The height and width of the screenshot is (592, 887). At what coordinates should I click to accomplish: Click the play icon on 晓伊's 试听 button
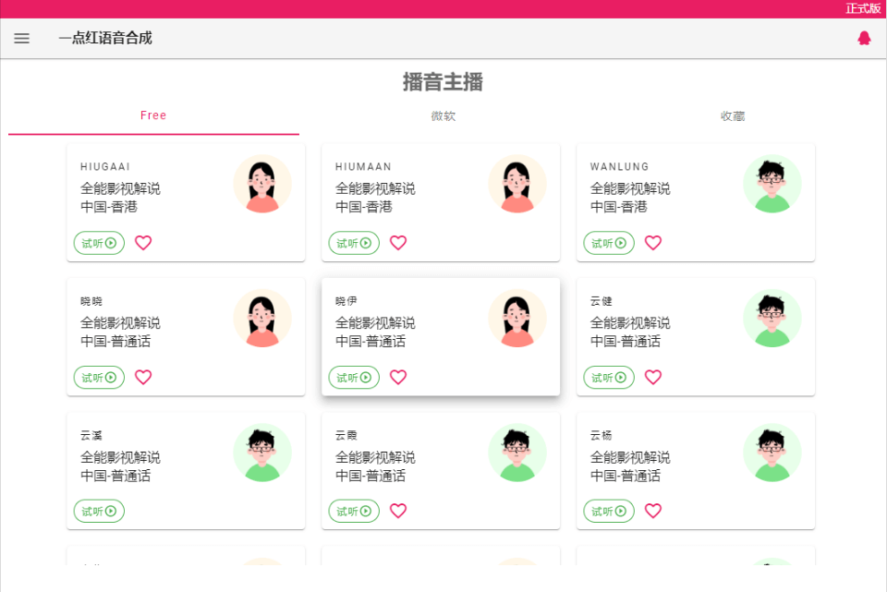364,377
